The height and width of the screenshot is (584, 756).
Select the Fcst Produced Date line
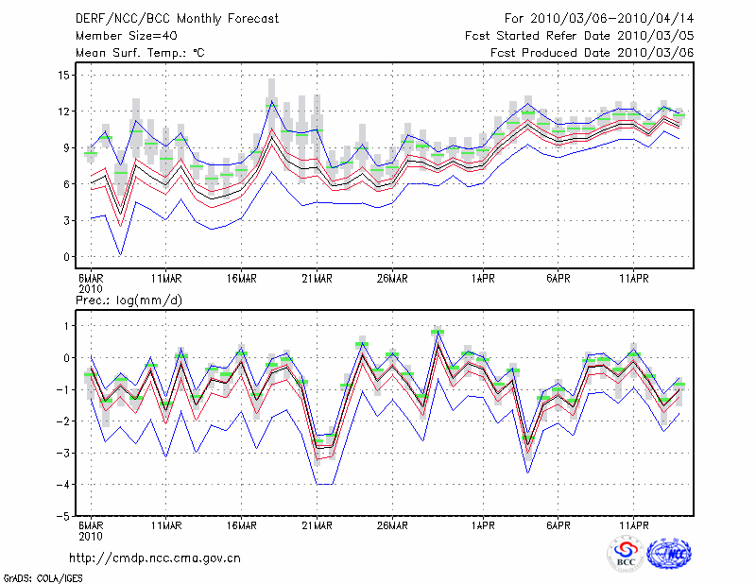[593, 53]
